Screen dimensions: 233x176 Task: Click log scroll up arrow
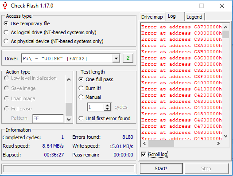pos(225,27)
